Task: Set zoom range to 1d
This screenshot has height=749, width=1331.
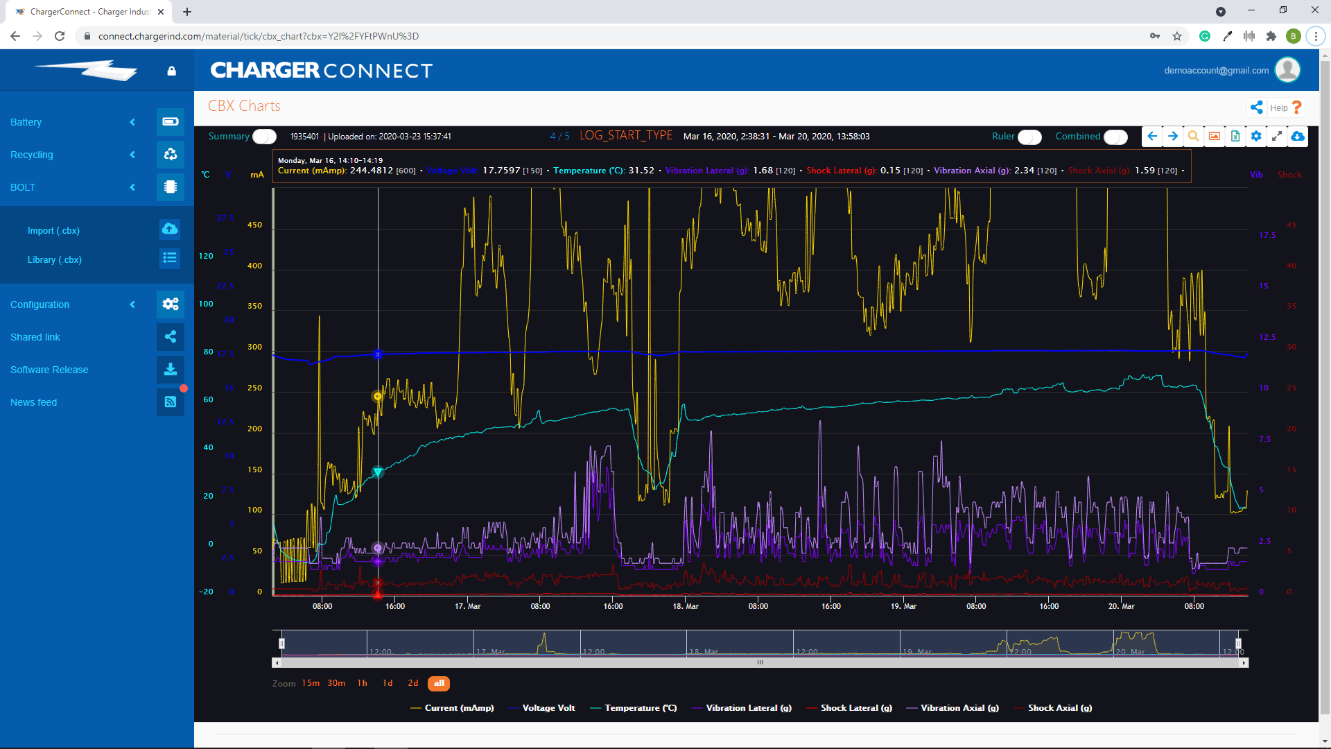Action: coord(388,684)
